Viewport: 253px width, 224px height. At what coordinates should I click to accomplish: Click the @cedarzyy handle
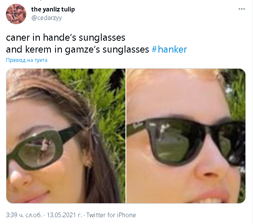47,18
